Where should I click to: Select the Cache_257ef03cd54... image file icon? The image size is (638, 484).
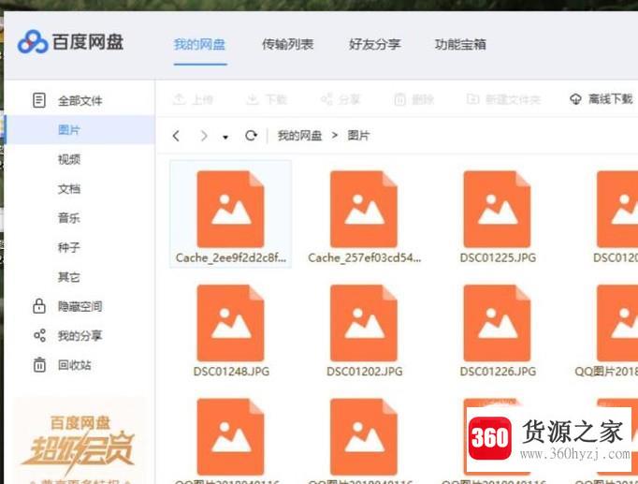[x=364, y=209]
